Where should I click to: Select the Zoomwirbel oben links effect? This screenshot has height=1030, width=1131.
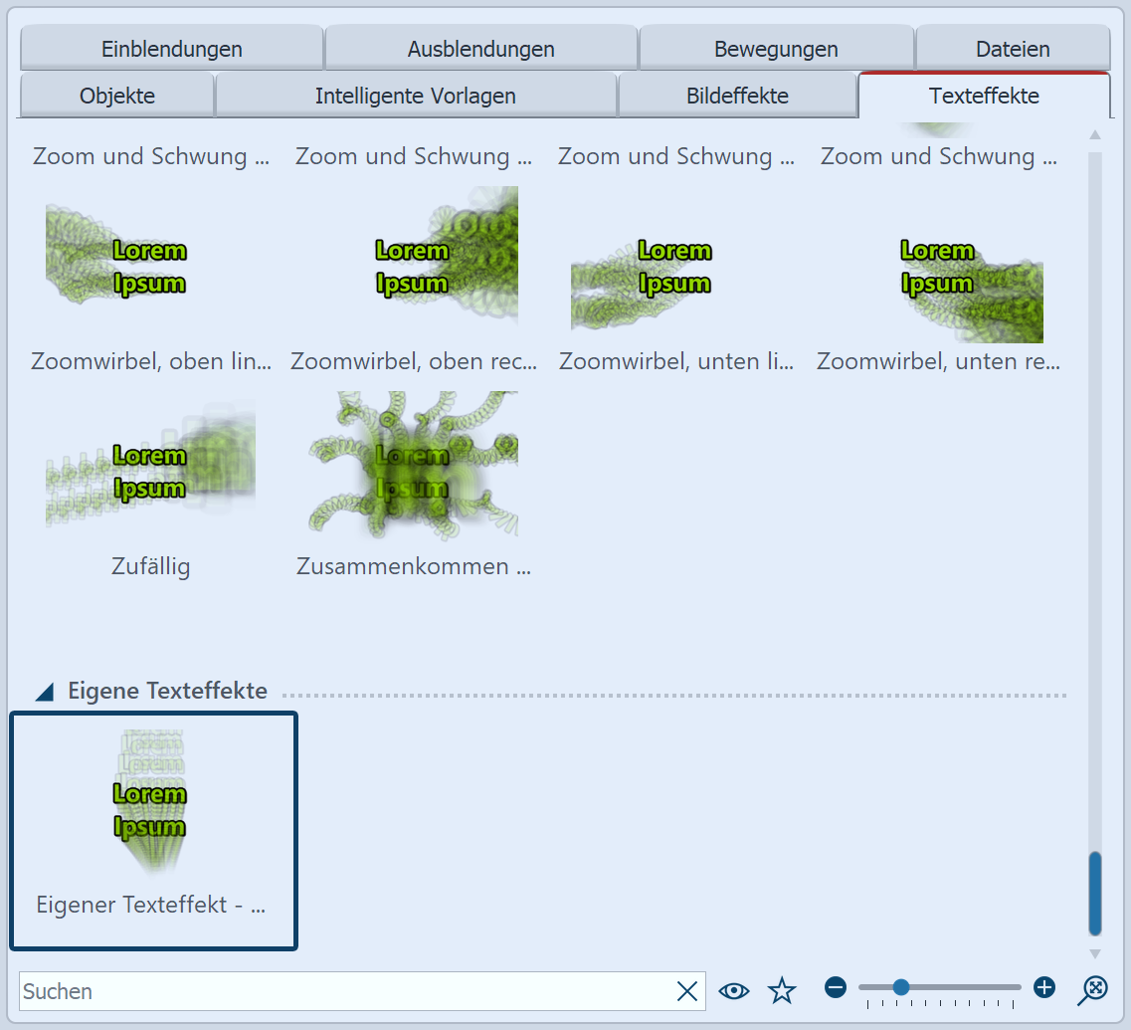coord(150,256)
